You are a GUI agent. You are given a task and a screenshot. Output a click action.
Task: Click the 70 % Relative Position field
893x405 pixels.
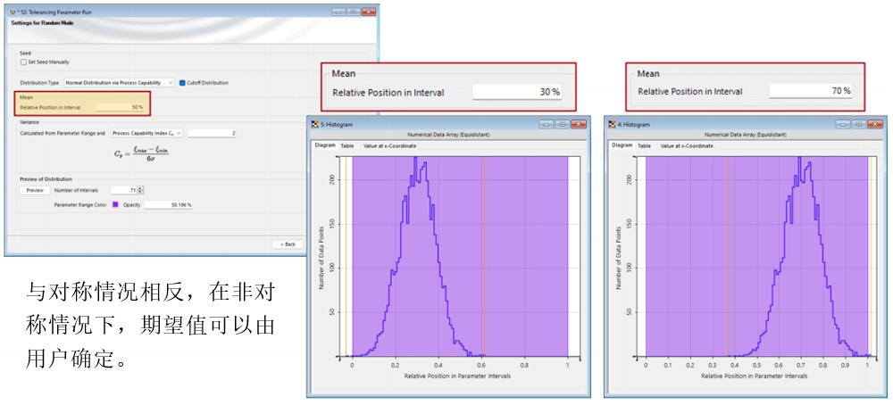(811, 91)
